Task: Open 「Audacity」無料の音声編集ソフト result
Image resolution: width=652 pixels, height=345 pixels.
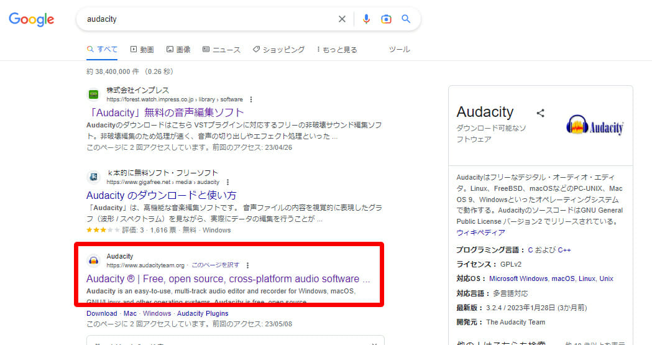Action: [167, 113]
